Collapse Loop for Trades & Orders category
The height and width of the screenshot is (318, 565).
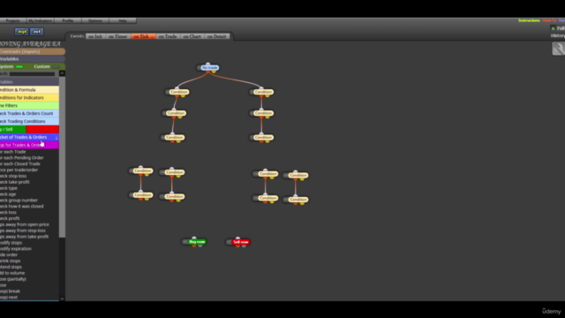click(29, 145)
